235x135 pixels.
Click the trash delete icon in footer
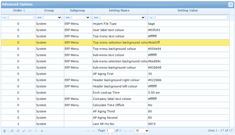click(4, 131)
